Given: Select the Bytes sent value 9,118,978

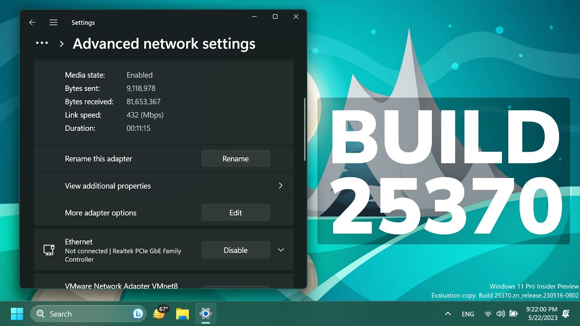Looking at the screenshot, I should (x=141, y=88).
